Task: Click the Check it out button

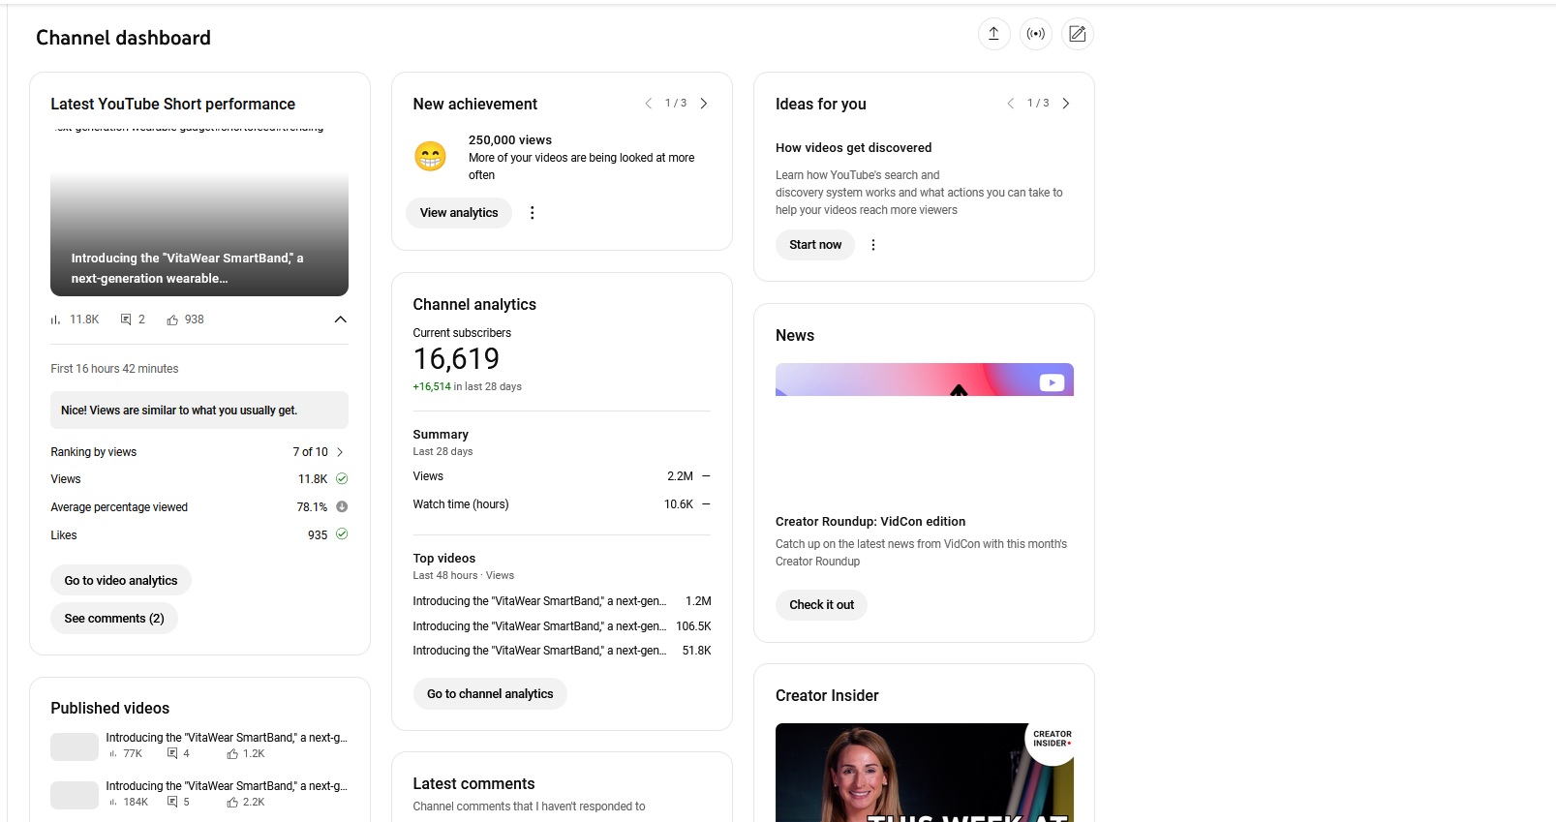Action: 821,605
